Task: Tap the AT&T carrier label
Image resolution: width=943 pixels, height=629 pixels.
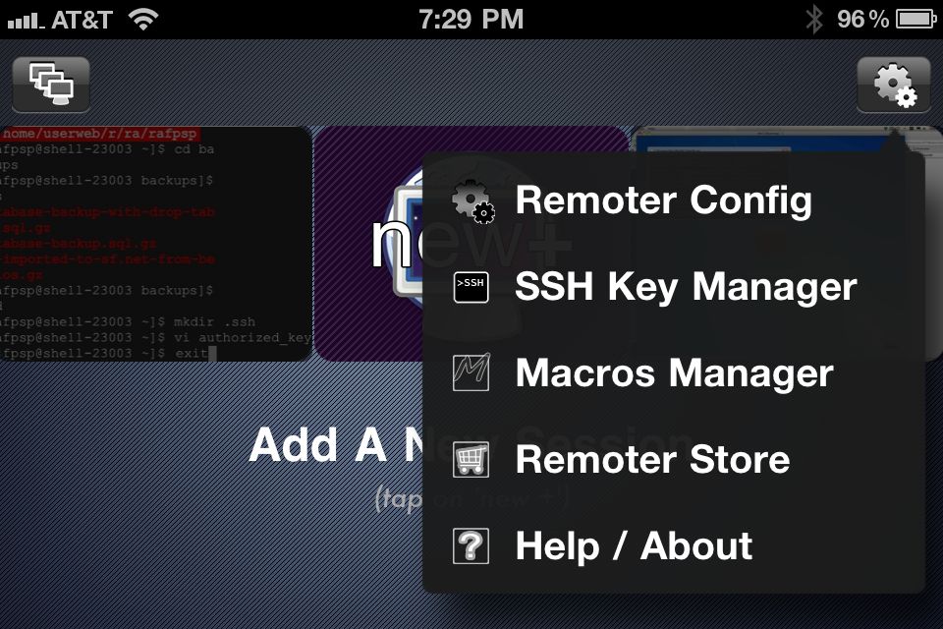Action: (82, 20)
